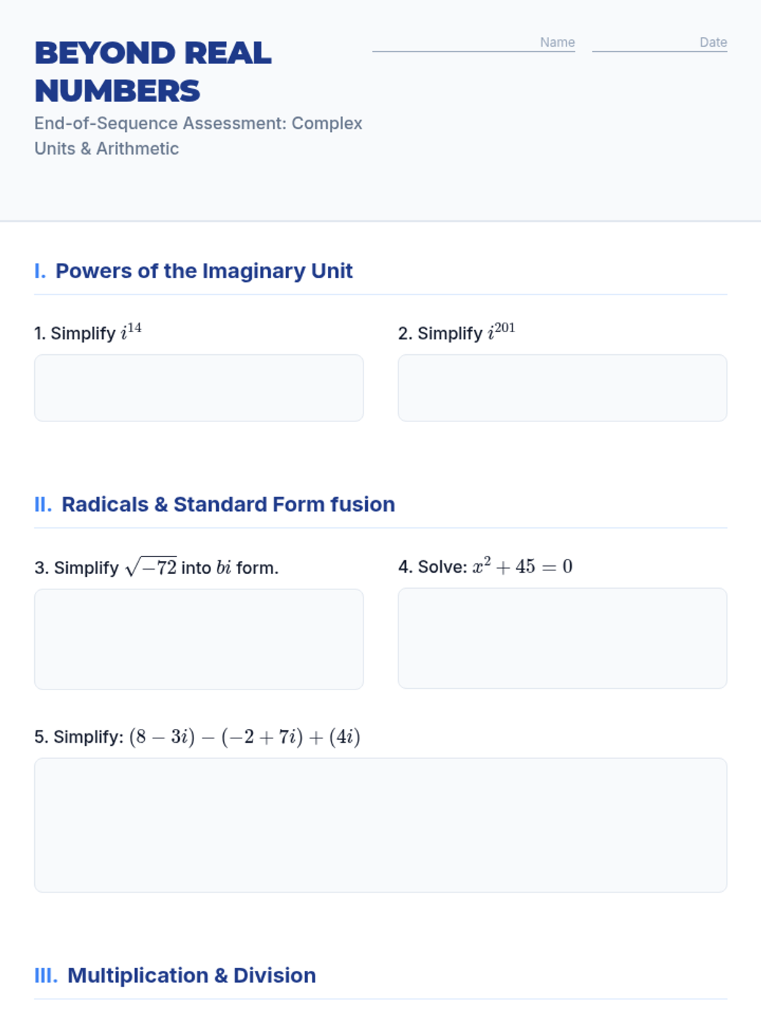This screenshot has width=761, height=1014.
Task: Click the equation x² + 45 = 0
Action: pos(523,567)
